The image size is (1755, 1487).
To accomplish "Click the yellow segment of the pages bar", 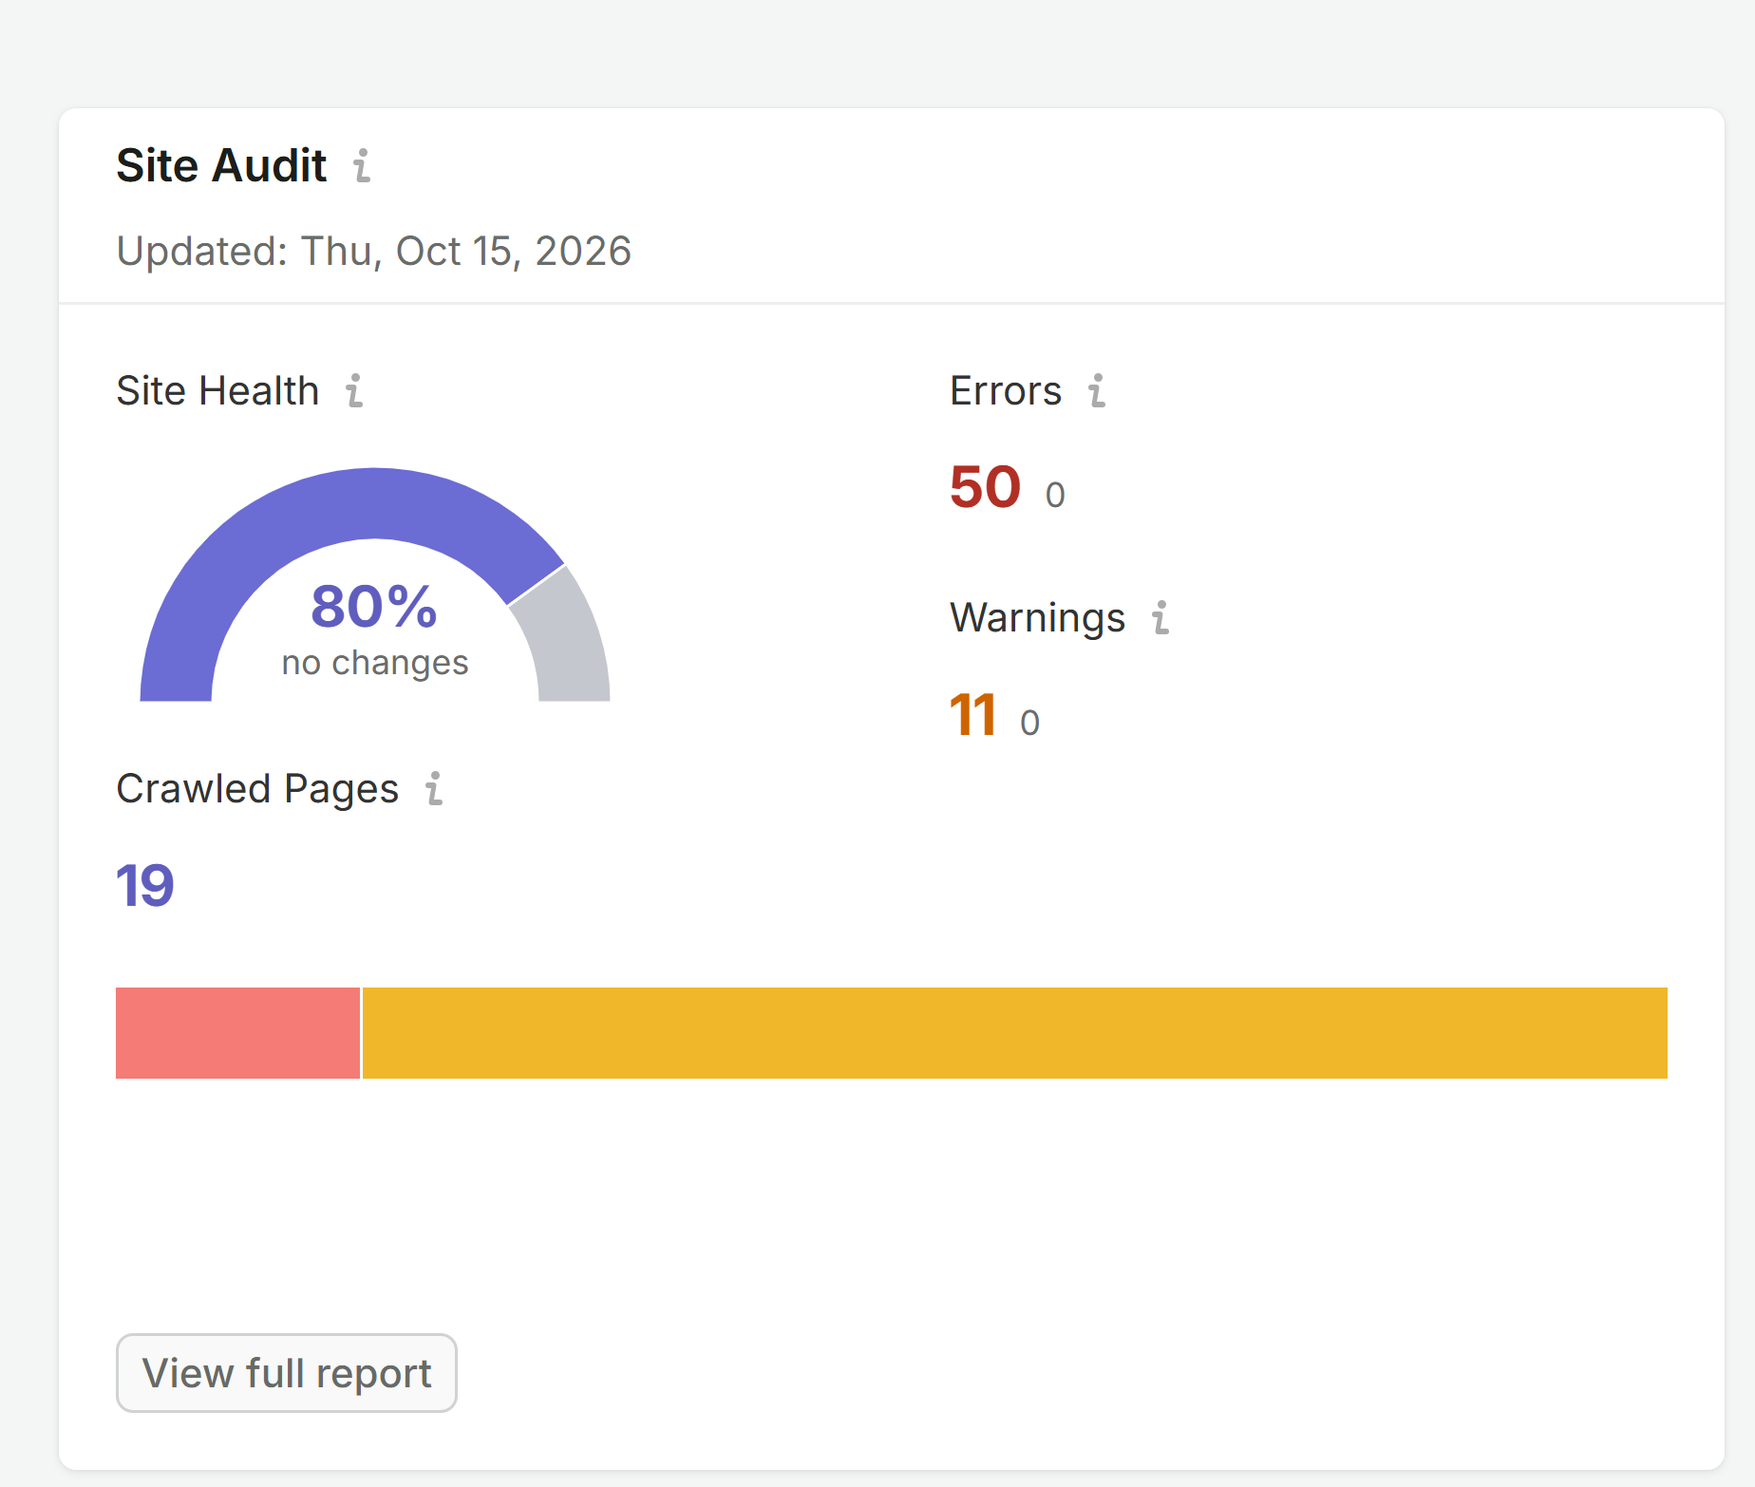I will pos(1014,1033).
